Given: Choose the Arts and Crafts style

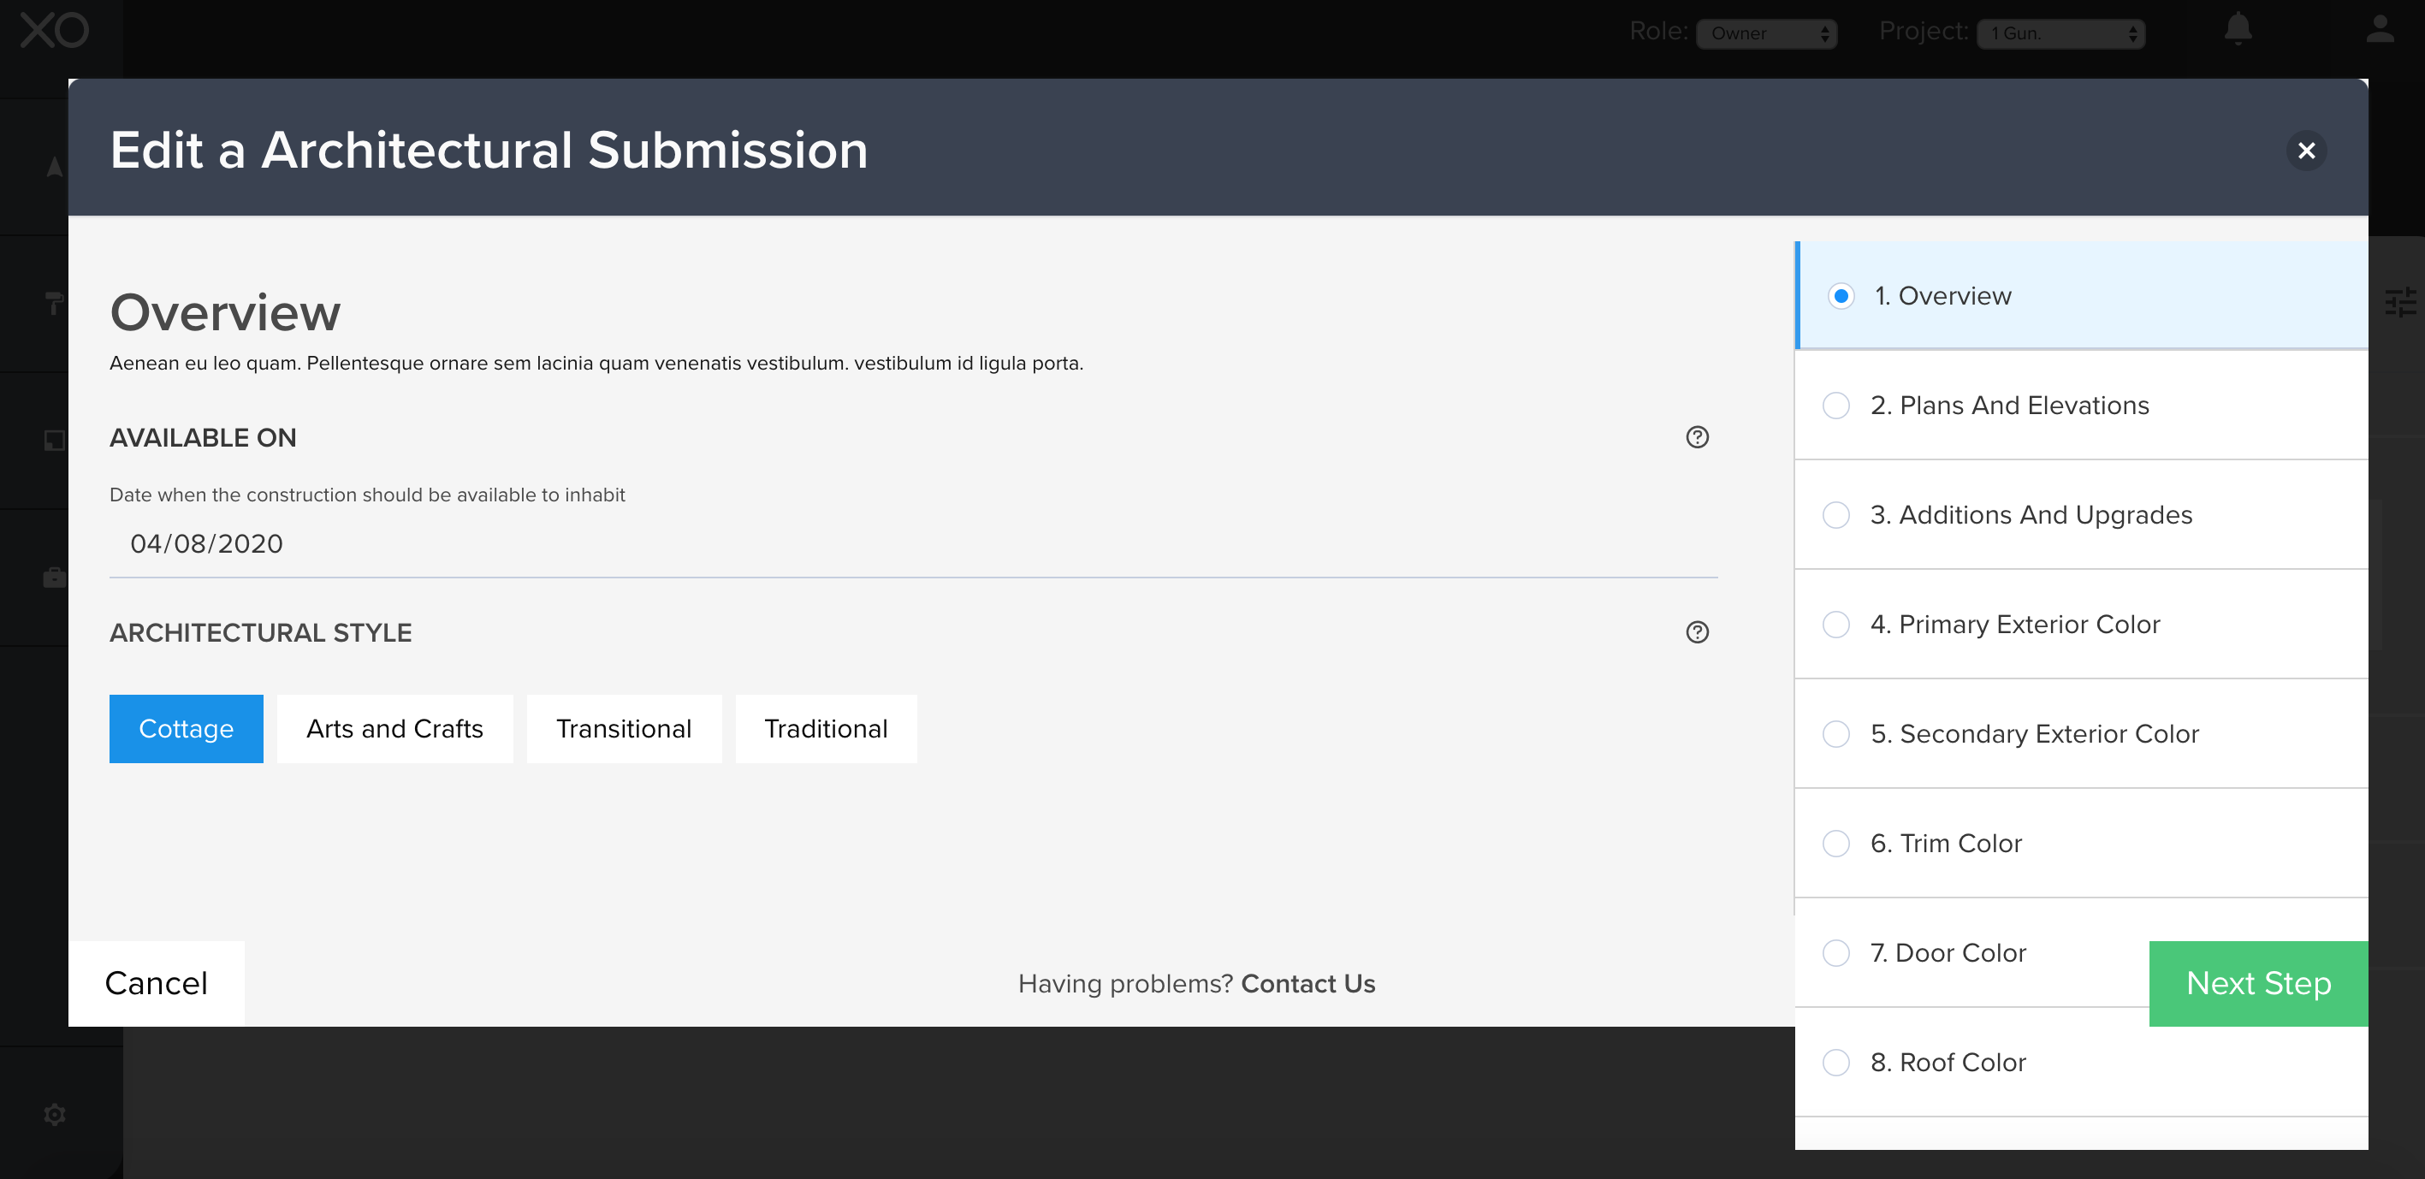Looking at the screenshot, I should pos(394,729).
